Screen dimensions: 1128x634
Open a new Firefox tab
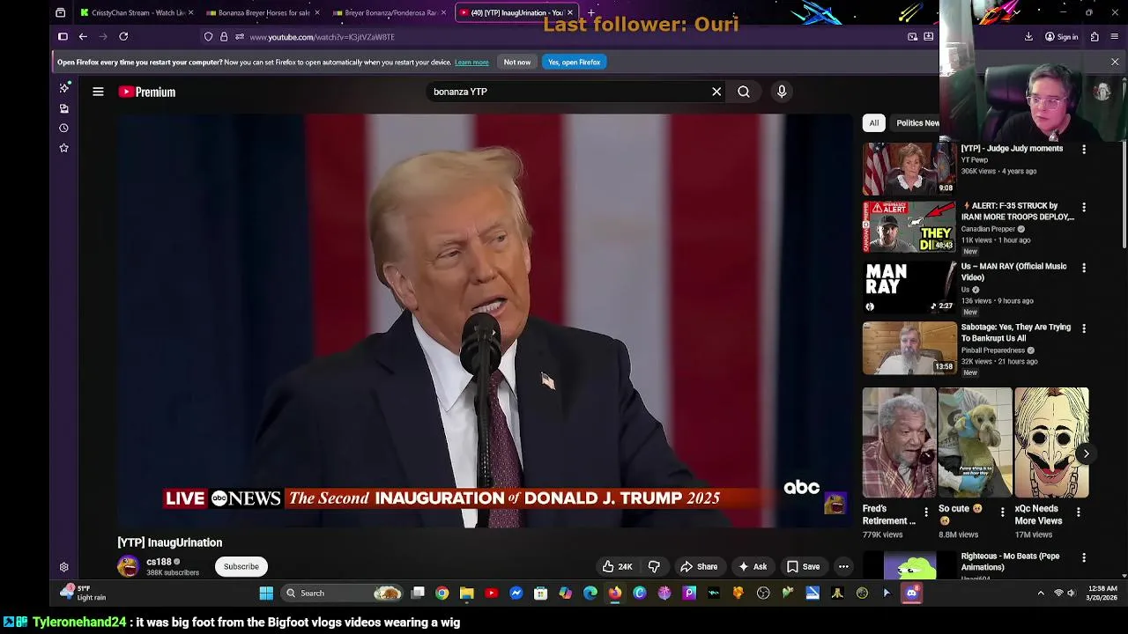[x=591, y=12]
